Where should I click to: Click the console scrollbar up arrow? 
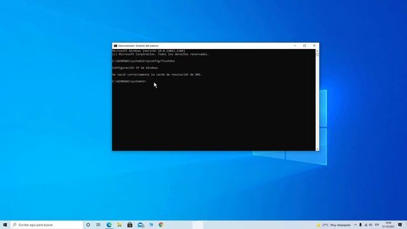click(x=317, y=51)
